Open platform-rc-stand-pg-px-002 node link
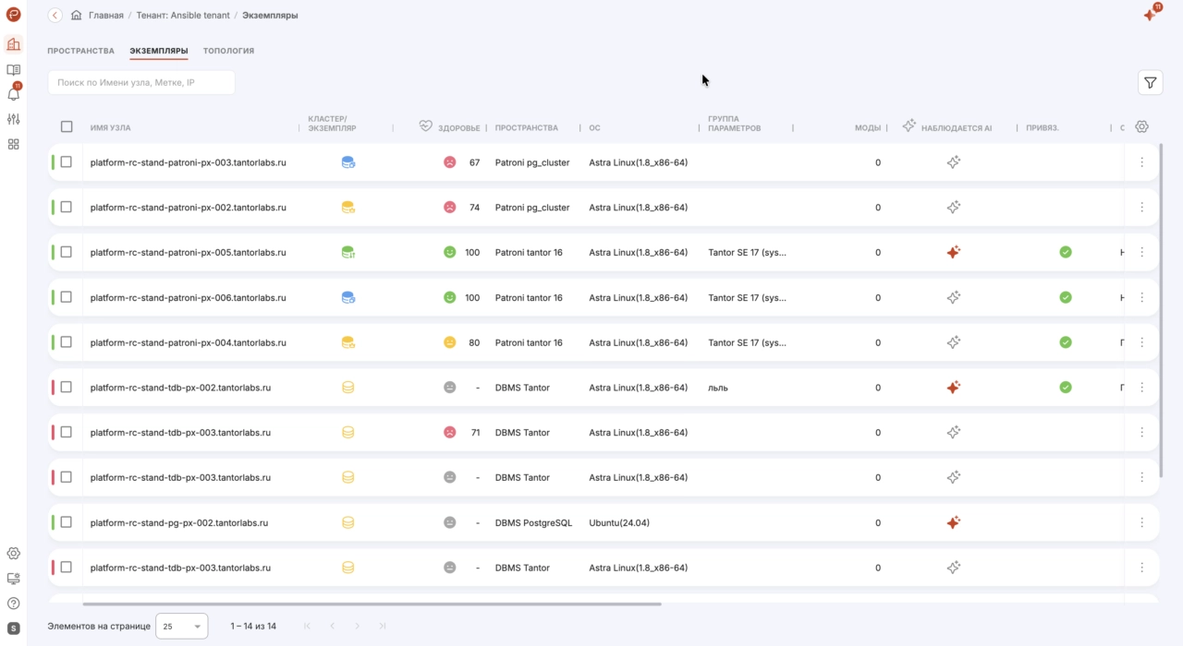This screenshot has height=646, width=1183. pyautogui.click(x=179, y=523)
